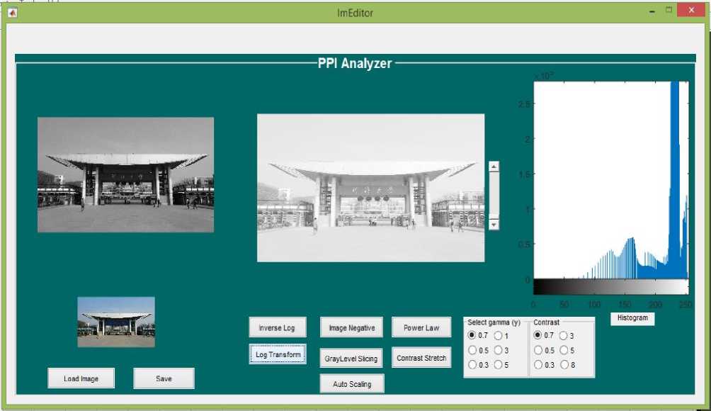Click the brightened processed image preview
This screenshot has height=411, width=711.
coord(370,188)
